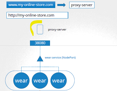This screenshot has width=117, height=91.
Task: Click the middle wear pod circle
Action: pyautogui.click(x=40, y=80)
